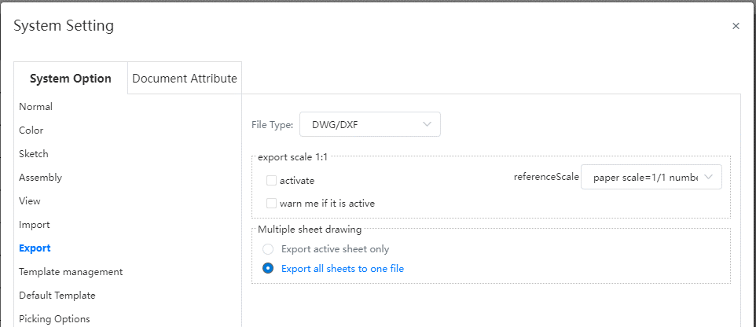The height and width of the screenshot is (327, 756).
Task: Open the DWG/DXF file type combo box
Action: click(370, 124)
